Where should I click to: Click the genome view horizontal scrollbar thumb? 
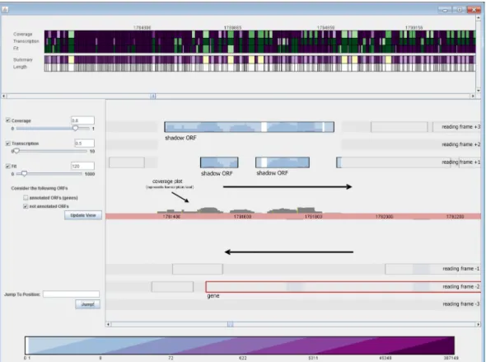231,324
